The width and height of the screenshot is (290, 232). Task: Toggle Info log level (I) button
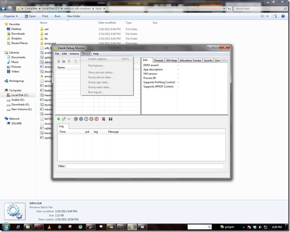pos(86,119)
